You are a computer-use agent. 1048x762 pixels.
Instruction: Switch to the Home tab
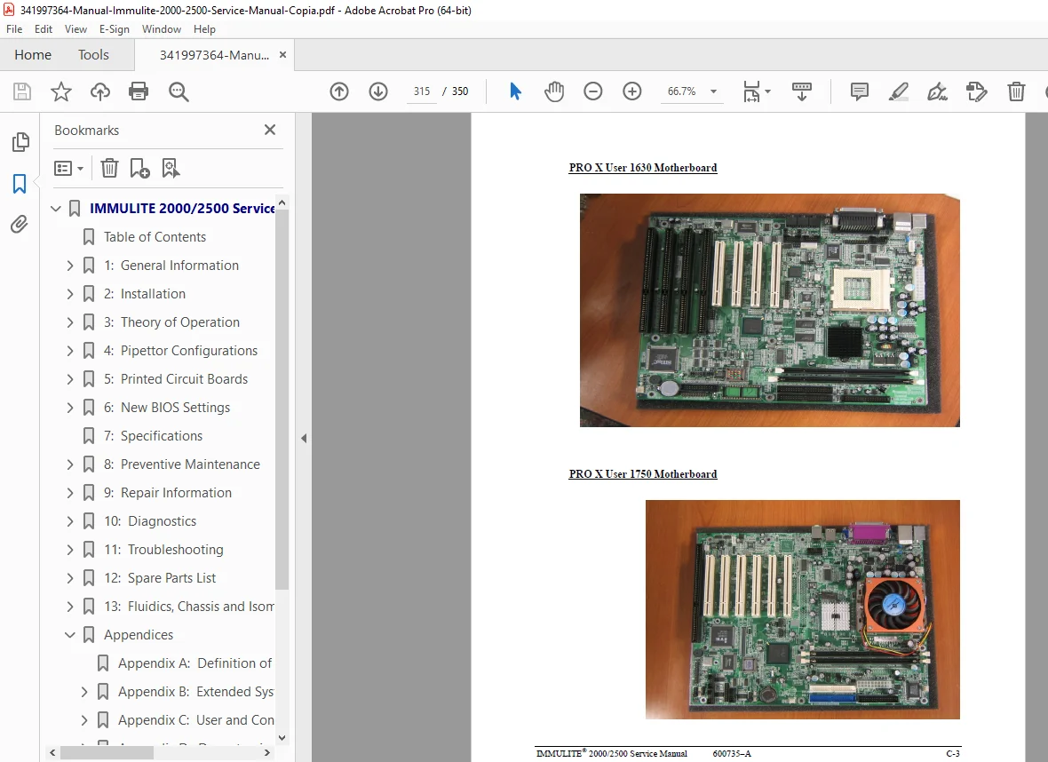coord(33,55)
